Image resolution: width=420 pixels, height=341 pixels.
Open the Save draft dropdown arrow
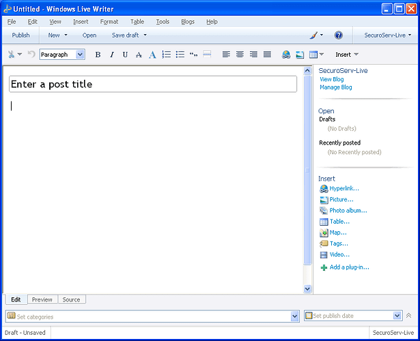coord(145,35)
